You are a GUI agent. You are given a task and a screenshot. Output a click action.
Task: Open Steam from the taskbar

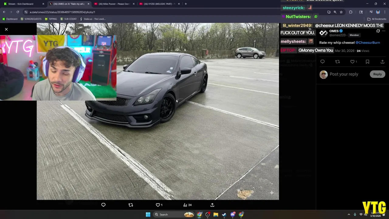coord(224,214)
